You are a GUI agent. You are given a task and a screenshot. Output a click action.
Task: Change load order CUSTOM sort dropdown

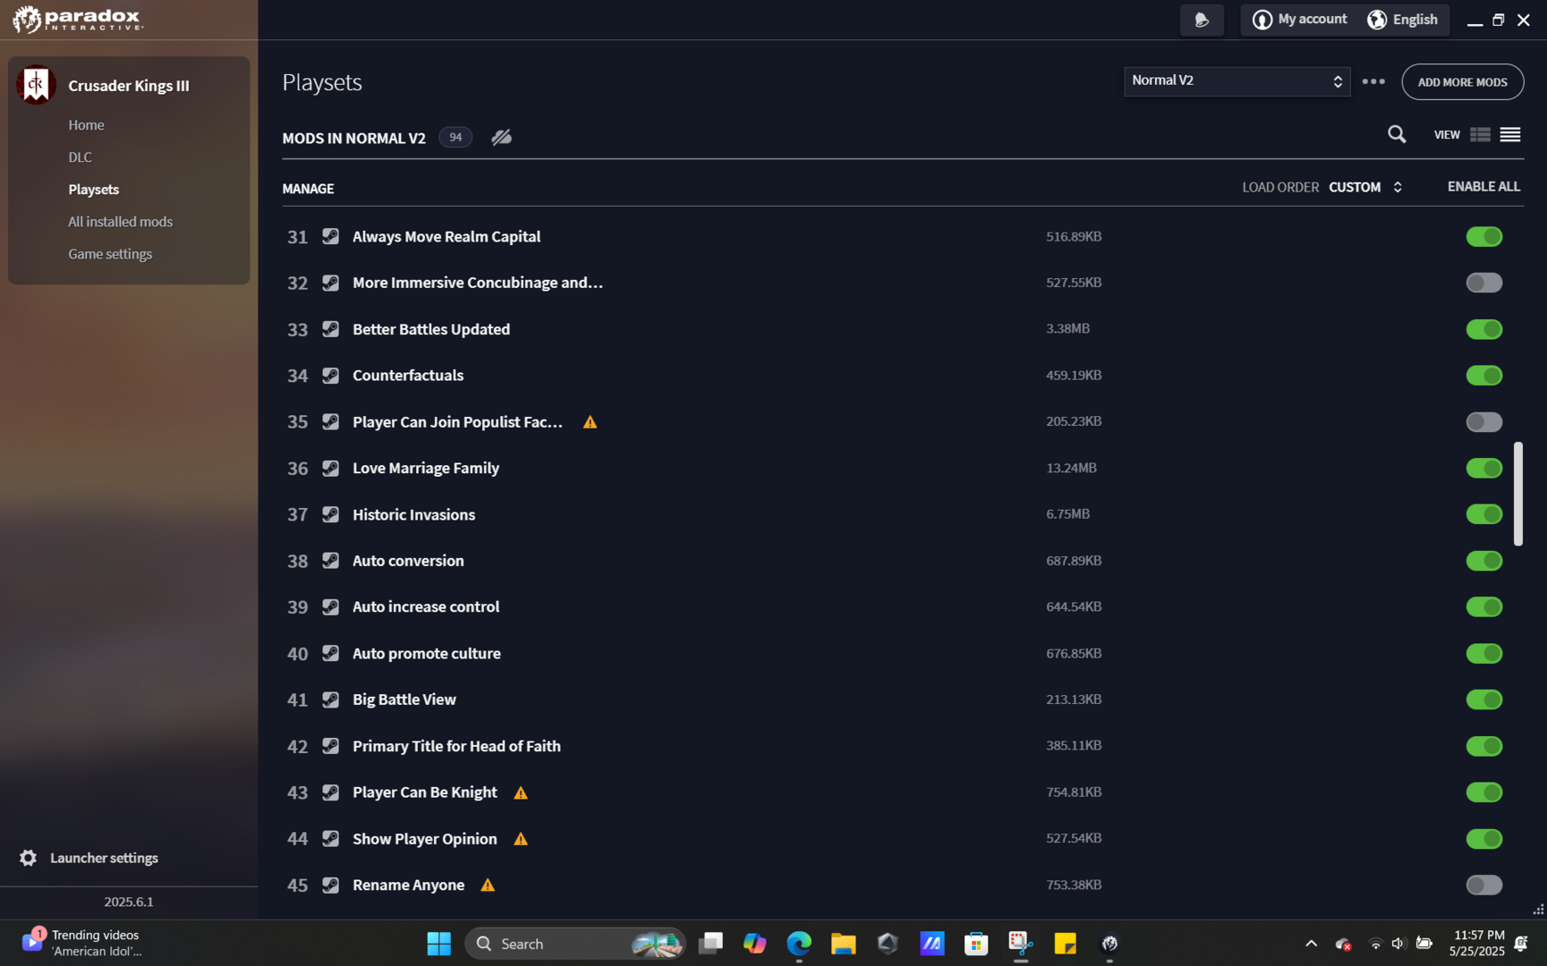[x=1364, y=187]
